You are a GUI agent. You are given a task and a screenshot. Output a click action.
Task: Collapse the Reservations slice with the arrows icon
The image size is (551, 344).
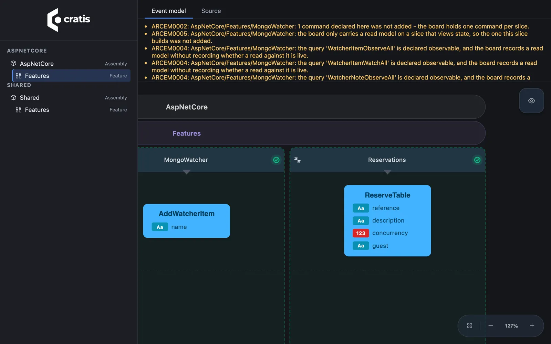pos(298,160)
